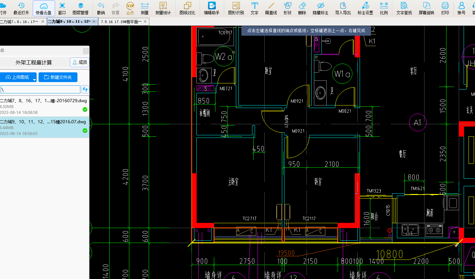Click the 19500 red dimension label
Screen dimensions: 475x279
click(286, 253)
